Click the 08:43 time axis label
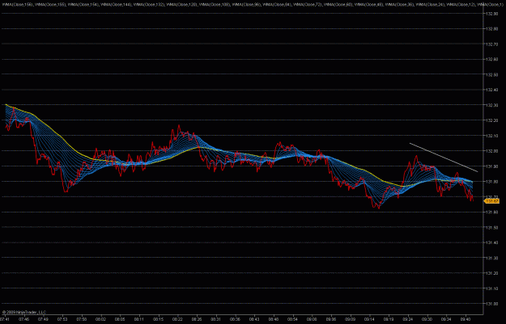This screenshot has height=324, width=506. (x=254, y=319)
